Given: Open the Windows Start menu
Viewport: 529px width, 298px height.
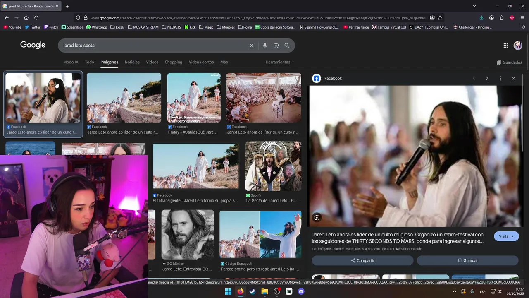Looking at the screenshot, I should click(x=228, y=291).
